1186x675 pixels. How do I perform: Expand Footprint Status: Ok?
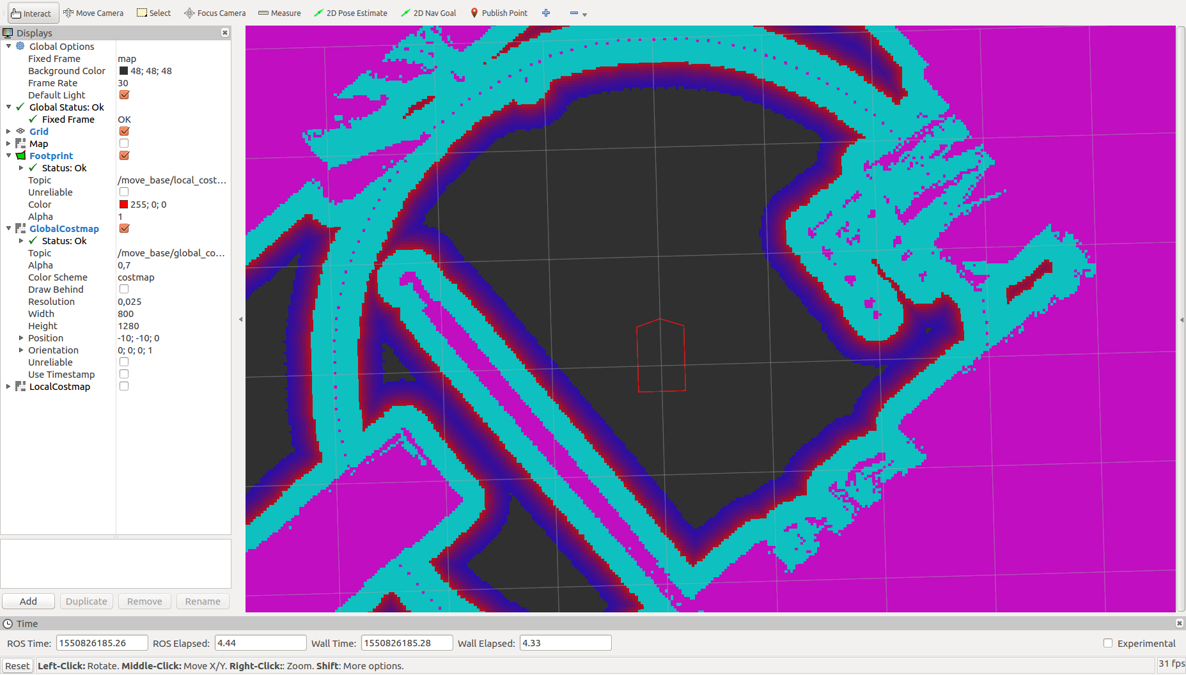coord(21,167)
